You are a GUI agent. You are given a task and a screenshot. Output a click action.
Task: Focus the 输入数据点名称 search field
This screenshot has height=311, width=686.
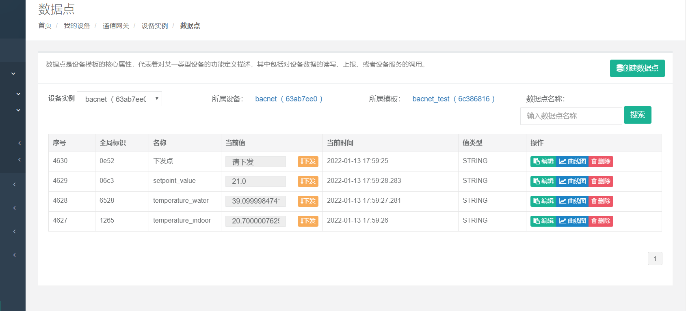[x=571, y=116]
